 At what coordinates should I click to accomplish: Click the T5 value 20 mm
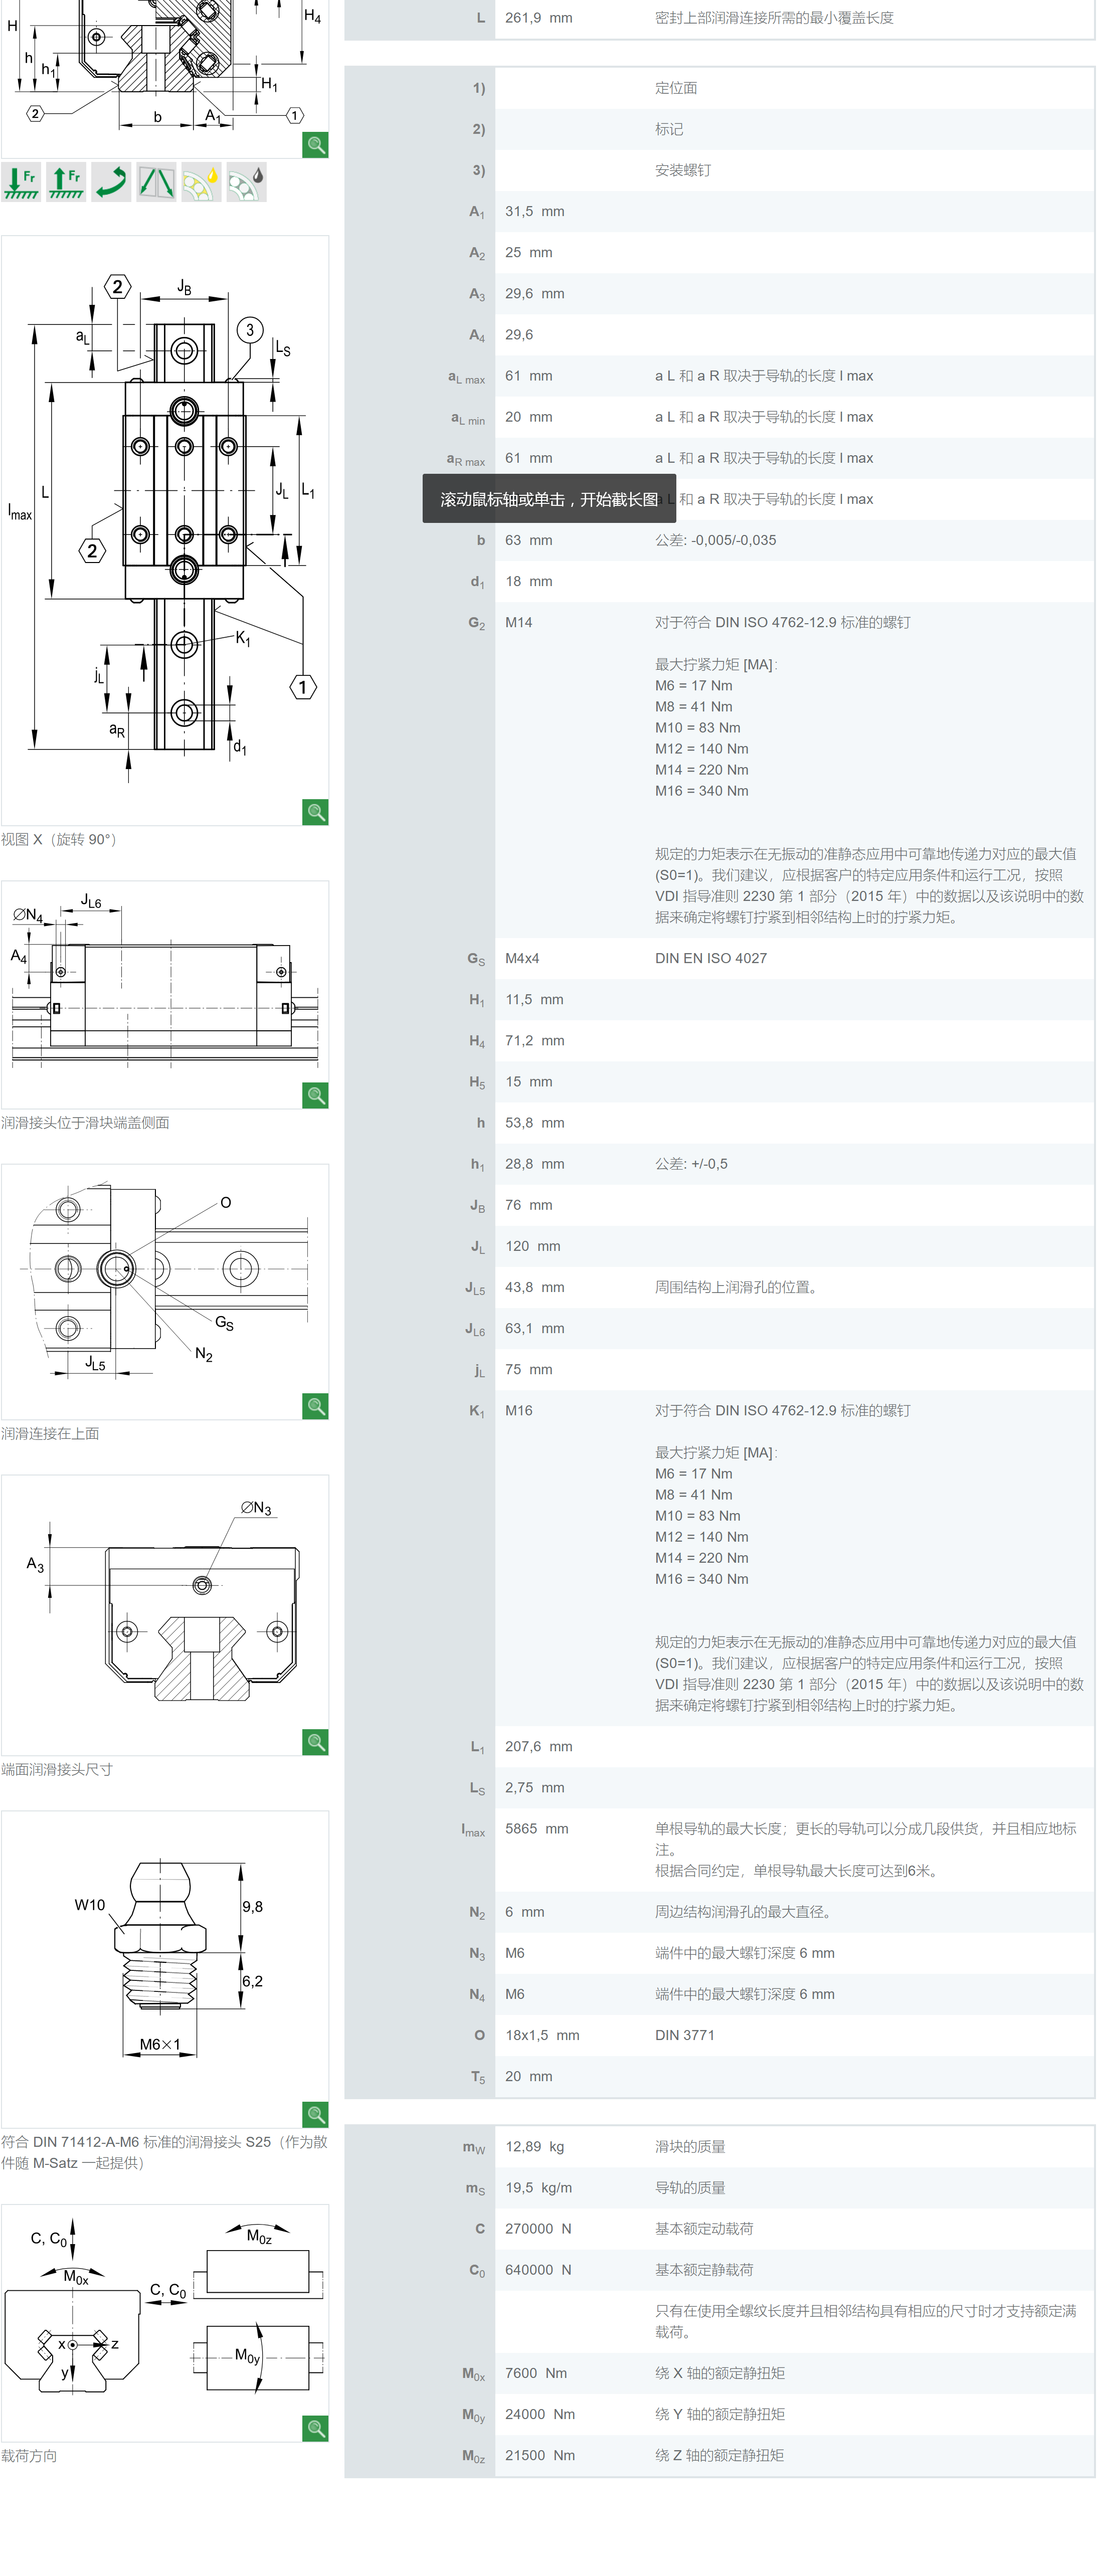click(x=529, y=2077)
